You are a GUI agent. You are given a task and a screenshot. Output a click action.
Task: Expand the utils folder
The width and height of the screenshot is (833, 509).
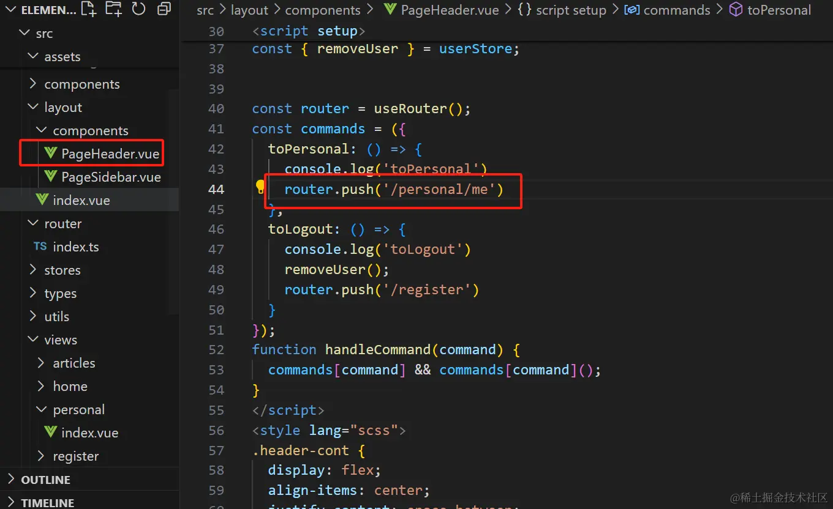pos(33,316)
